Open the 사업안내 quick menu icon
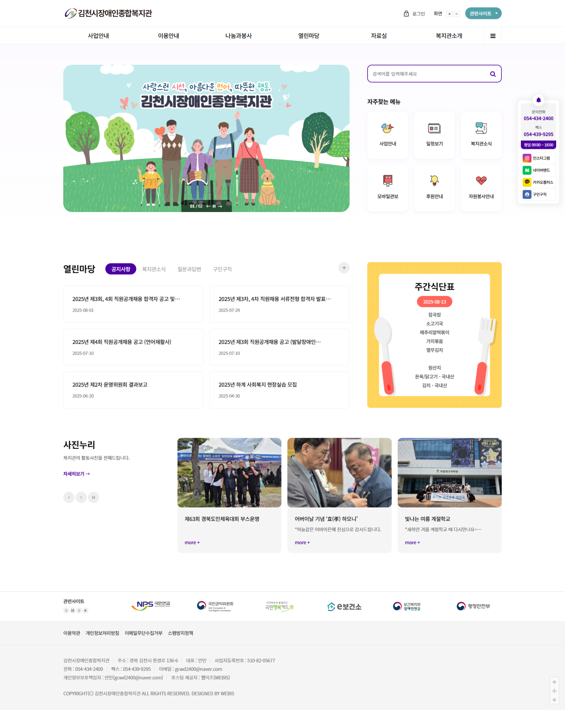The image size is (565, 710). coord(387,128)
